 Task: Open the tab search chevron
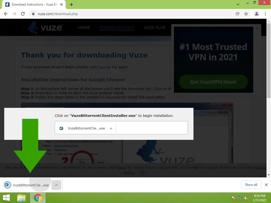tap(238, 4)
